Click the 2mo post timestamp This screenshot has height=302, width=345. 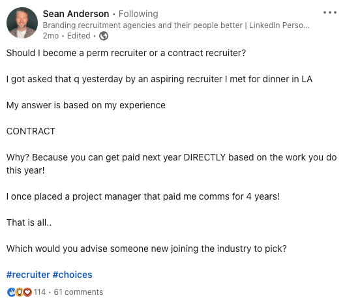[51, 36]
